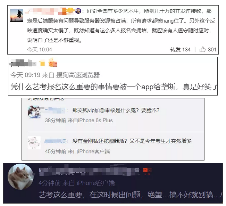Click the purple 夜 badge icon
This screenshot has height=206, width=226.
[x=78, y=11]
